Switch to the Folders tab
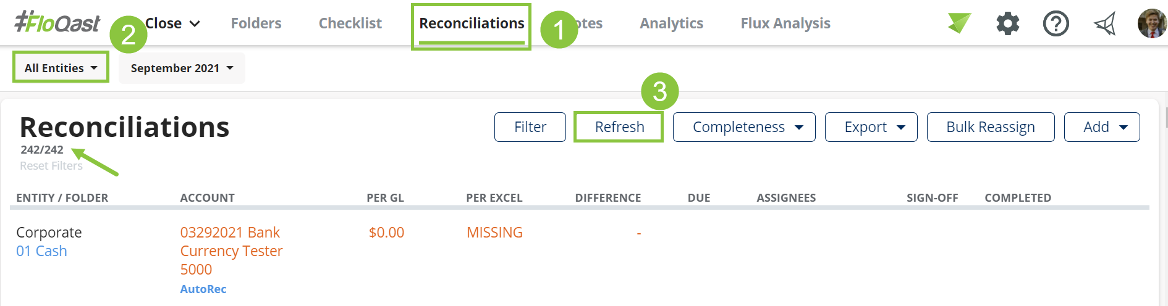This screenshot has height=306, width=1168. (x=256, y=23)
